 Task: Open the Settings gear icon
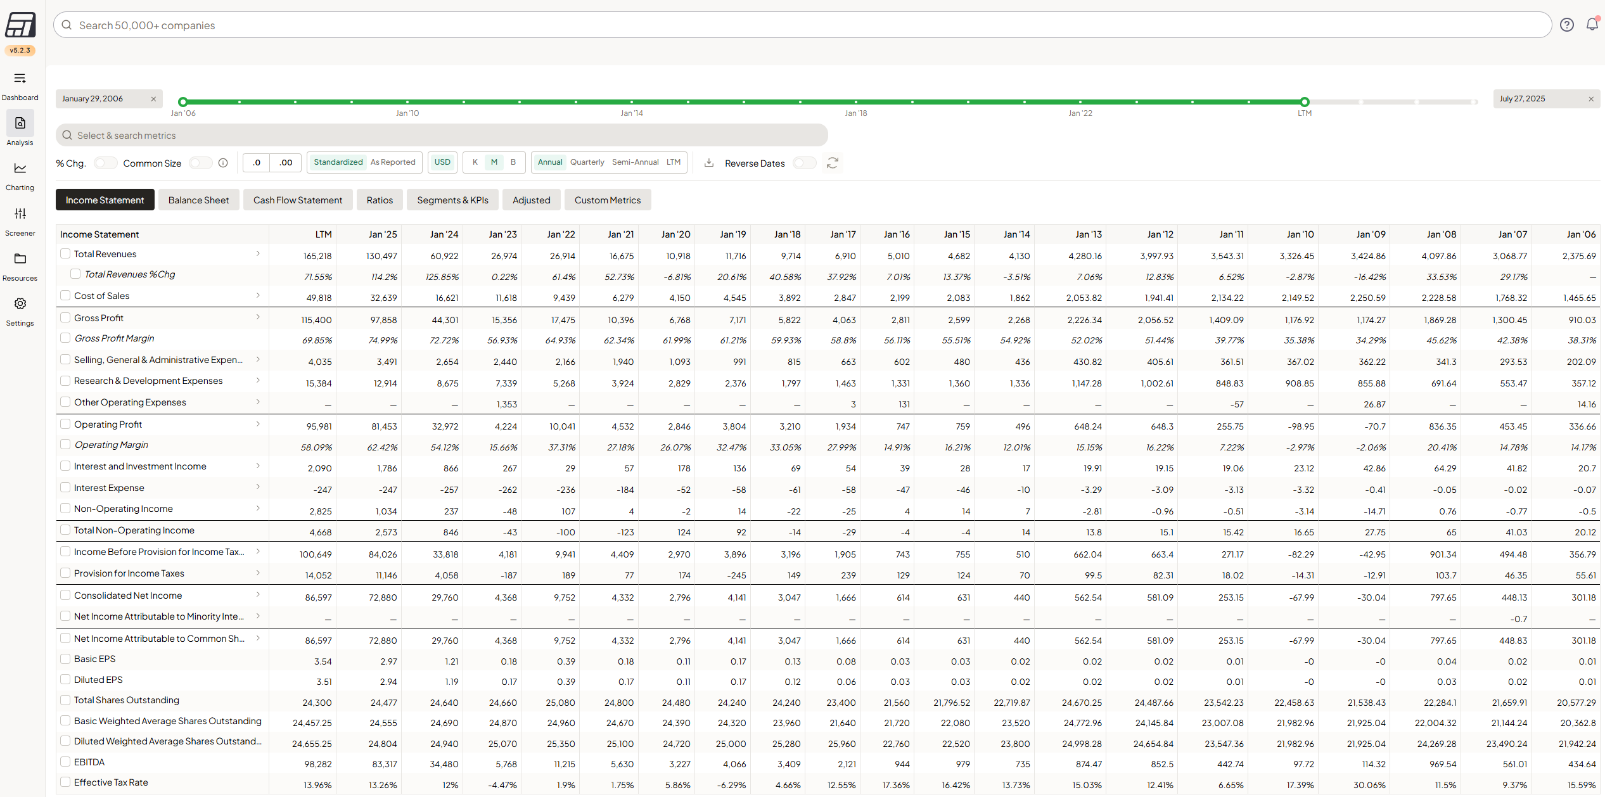(20, 304)
